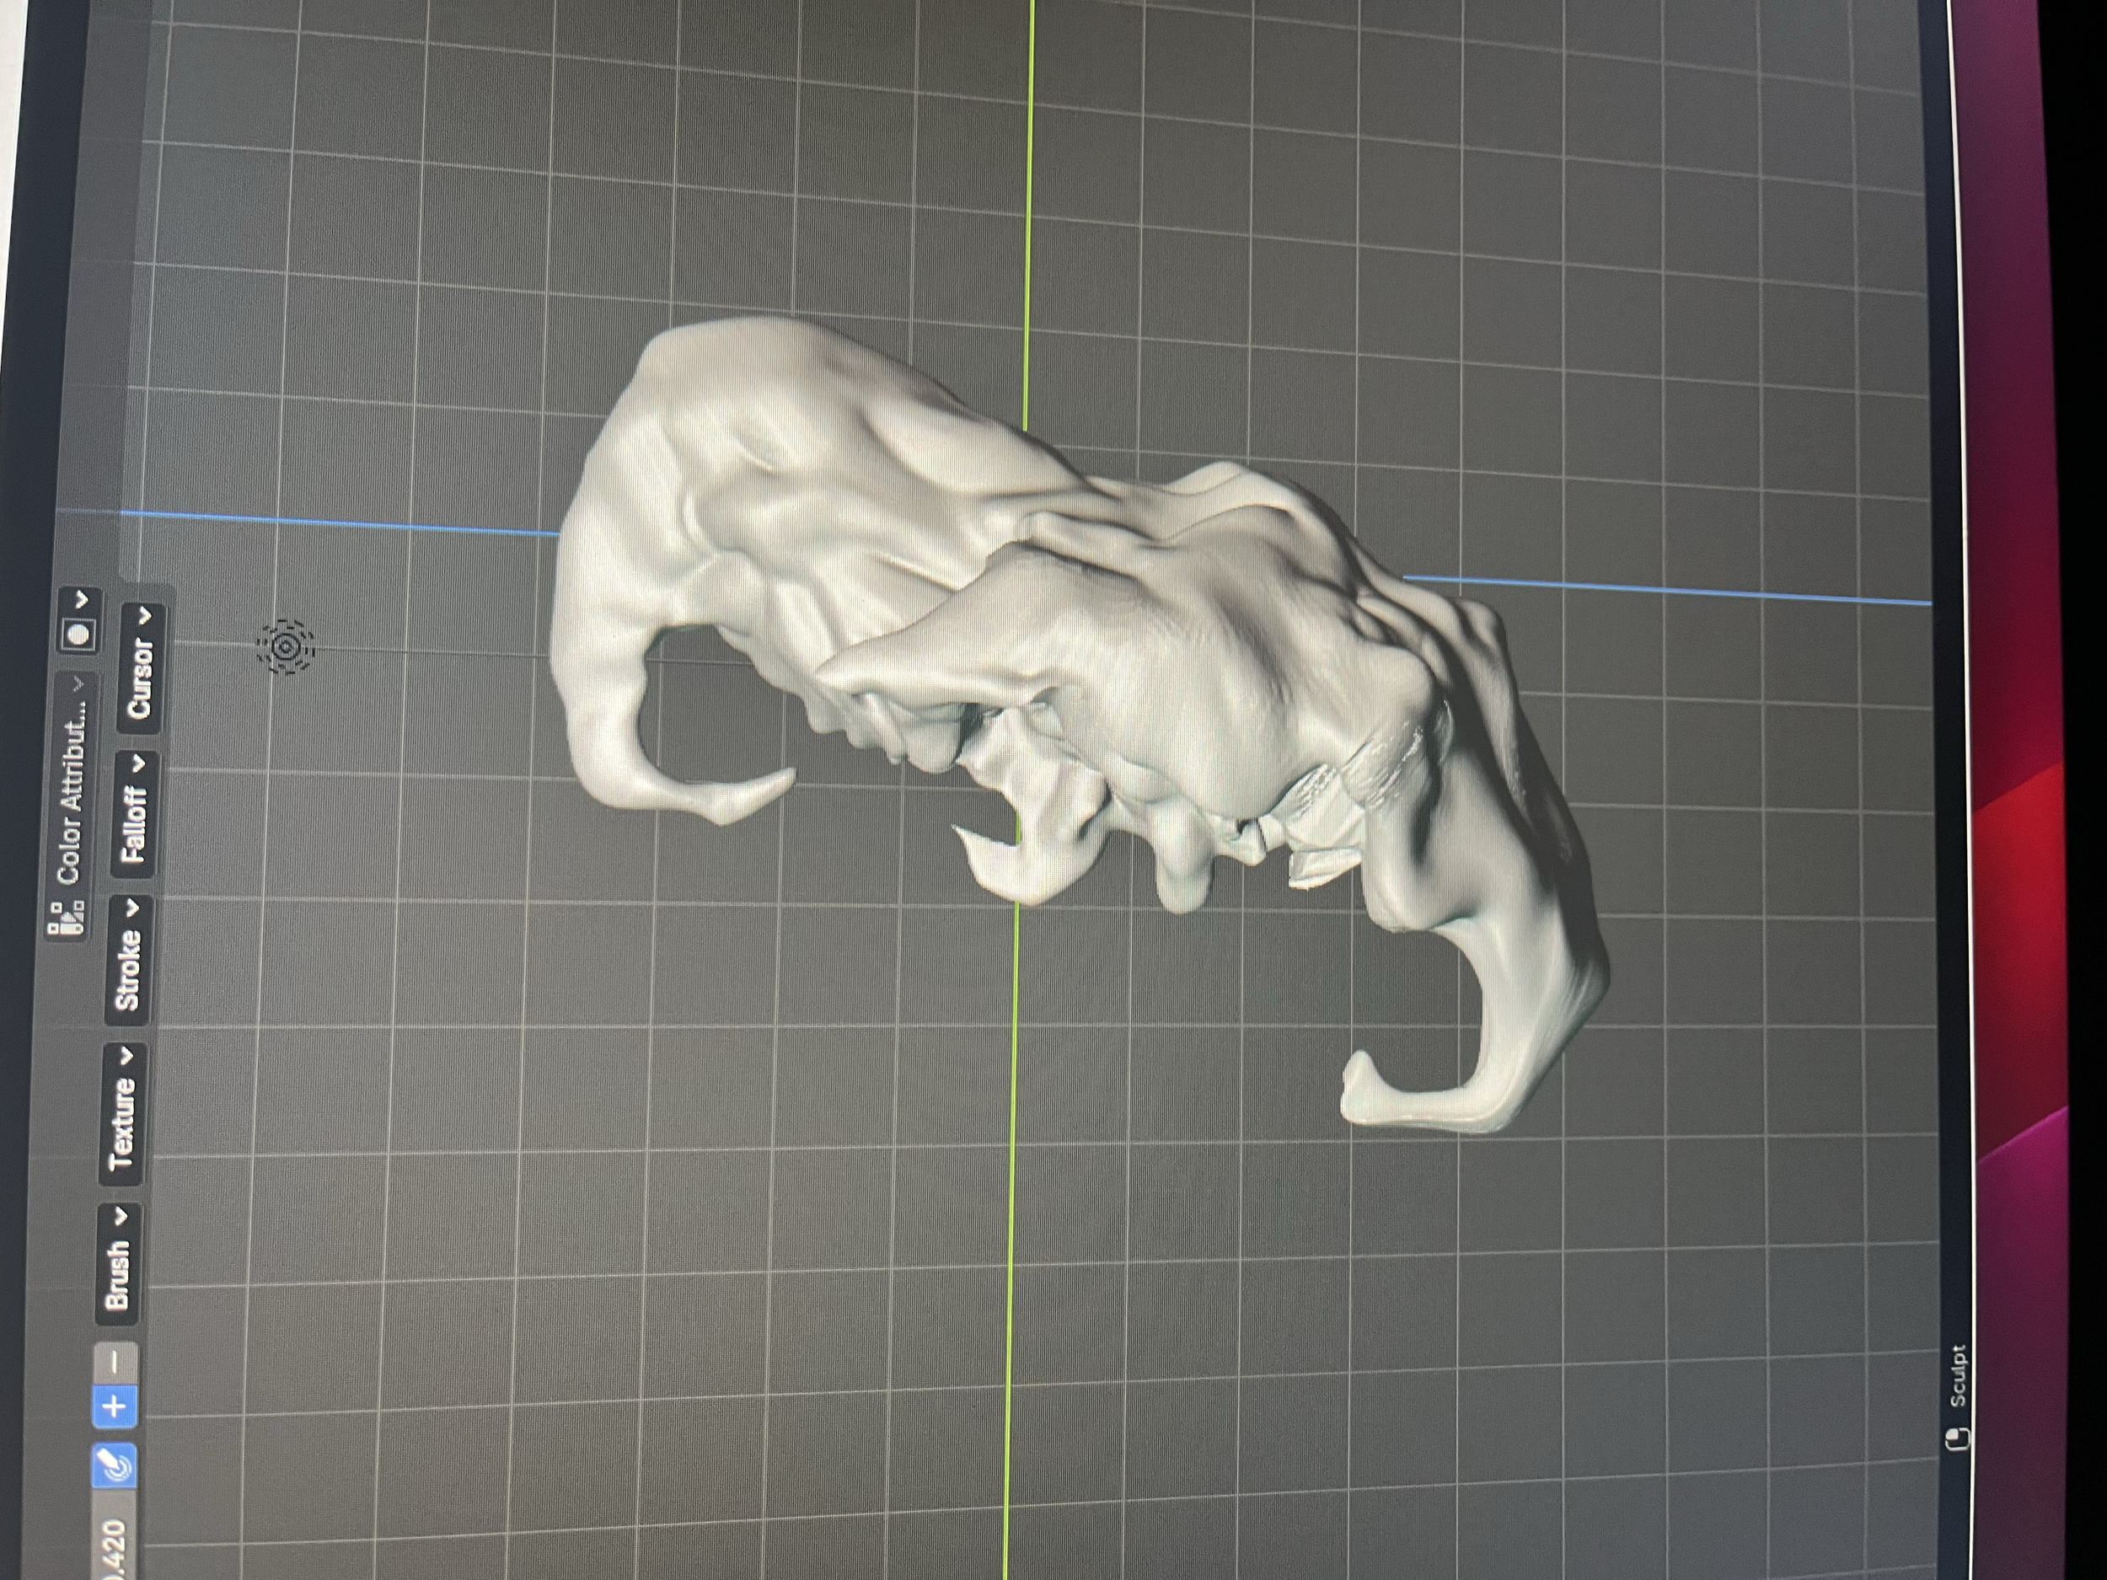Select the Add (+) brush direction

tap(115, 1406)
